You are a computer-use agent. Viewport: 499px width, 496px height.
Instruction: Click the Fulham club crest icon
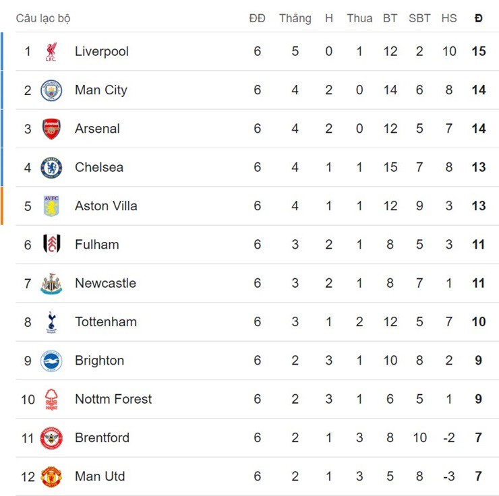pos(51,245)
